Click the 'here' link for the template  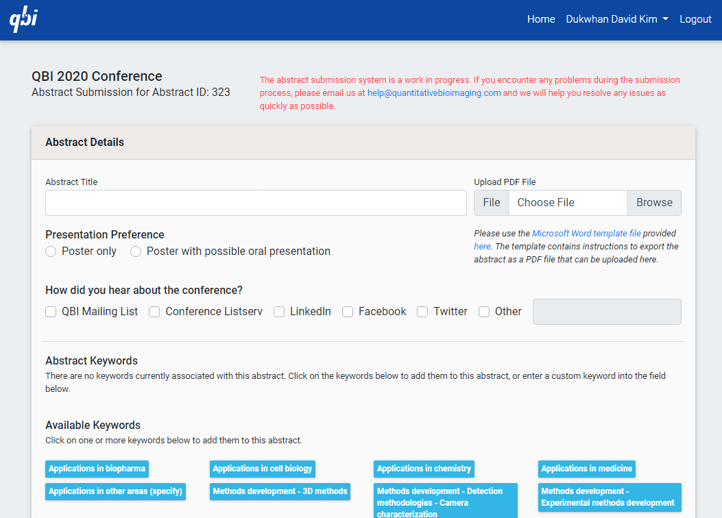click(x=482, y=246)
